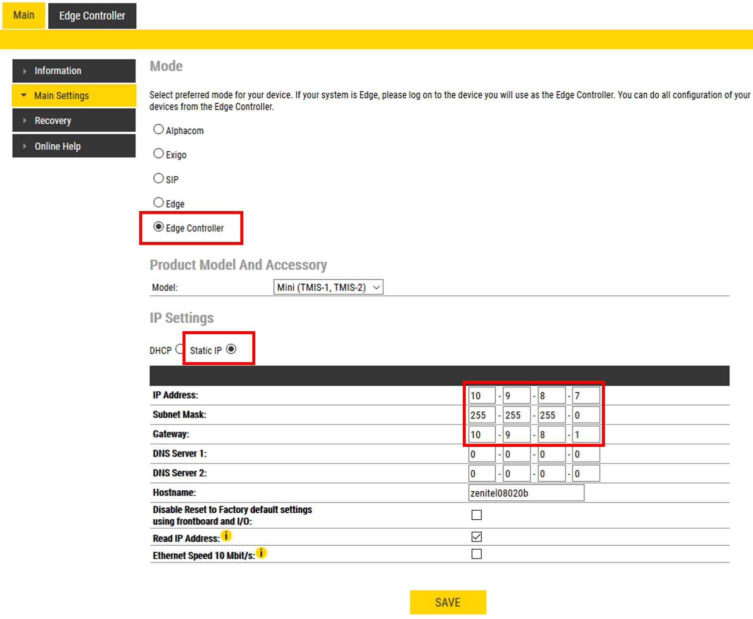Image resolution: width=753 pixels, height=619 pixels.
Task: Tick Disable Reset to Factory default checkbox
Action: tap(476, 515)
